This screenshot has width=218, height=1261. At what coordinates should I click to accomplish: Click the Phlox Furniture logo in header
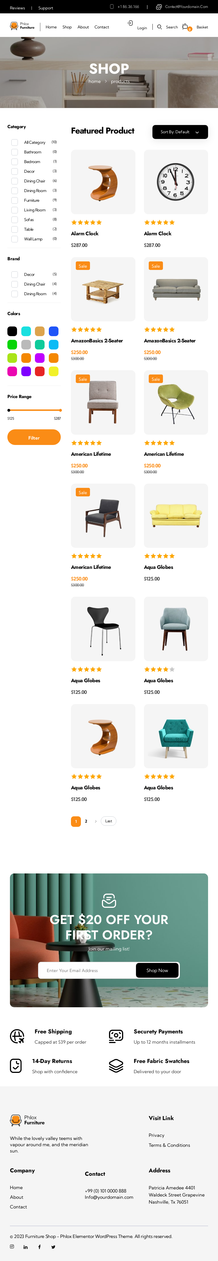click(x=22, y=26)
